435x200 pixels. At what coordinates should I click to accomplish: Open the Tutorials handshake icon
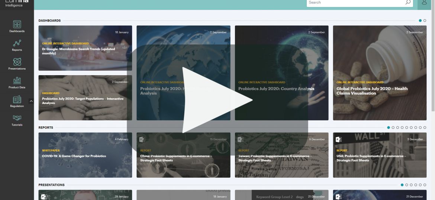pos(17,118)
